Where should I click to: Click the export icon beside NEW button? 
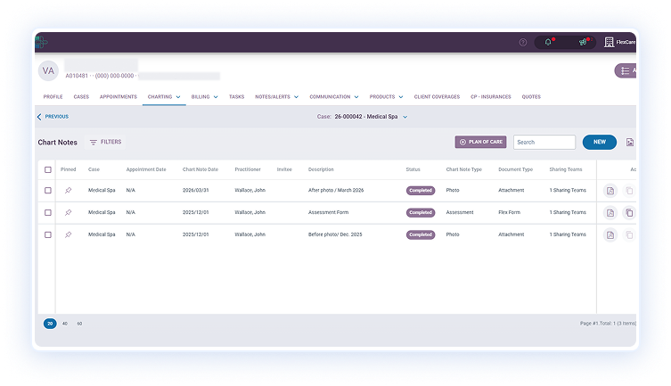coord(629,142)
